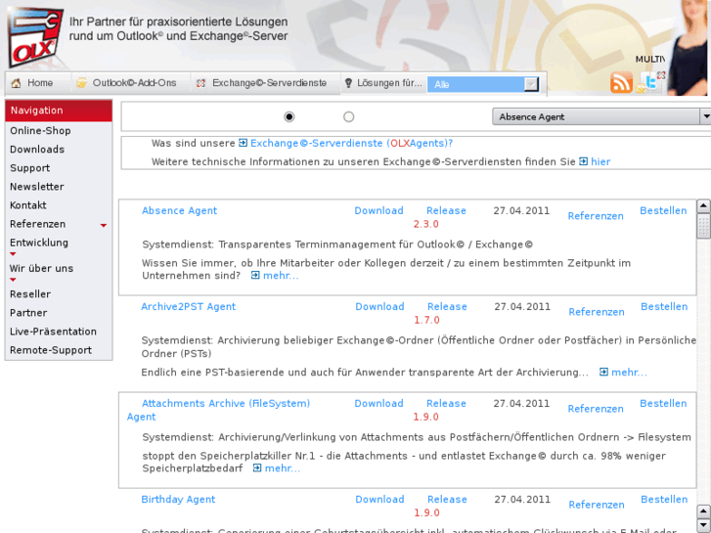Image resolution: width=711 pixels, height=533 pixels.
Task: Click arrow icon before Attachments Archive mehr
Action: click(x=257, y=467)
